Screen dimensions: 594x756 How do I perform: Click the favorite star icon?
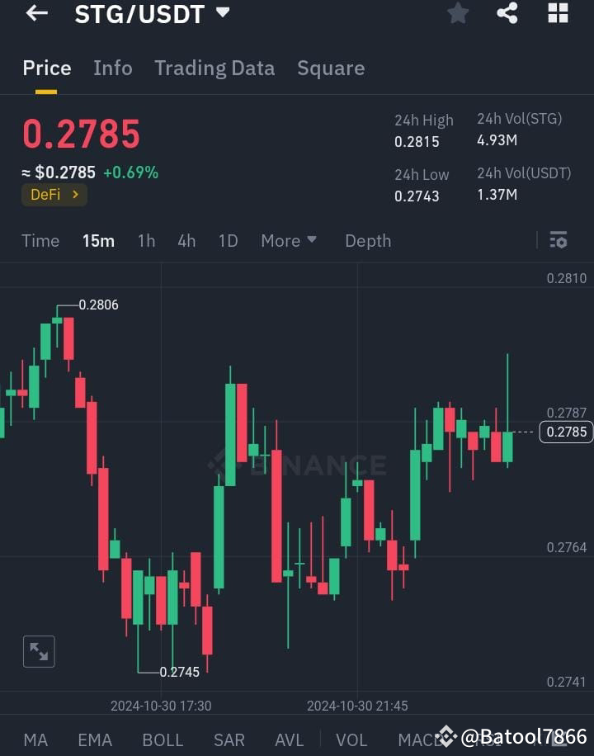458,13
